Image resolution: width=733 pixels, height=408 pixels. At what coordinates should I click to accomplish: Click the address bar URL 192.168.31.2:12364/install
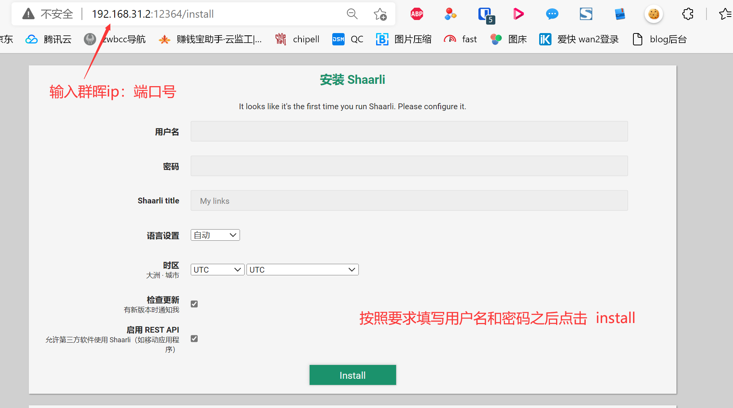click(x=153, y=14)
